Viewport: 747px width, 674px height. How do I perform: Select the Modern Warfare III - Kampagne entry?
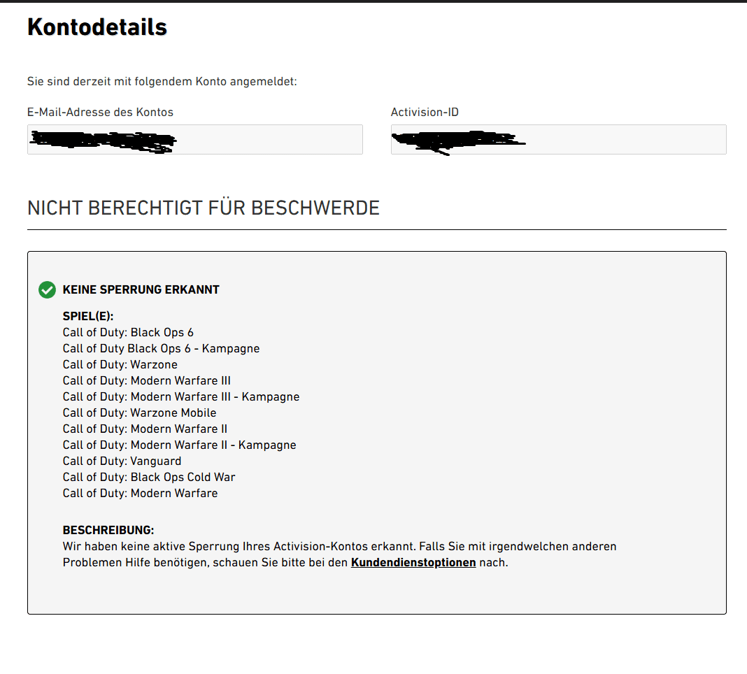[x=180, y=396]
